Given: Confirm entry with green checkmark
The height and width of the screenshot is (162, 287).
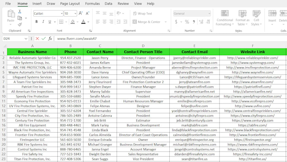Looking at the screenshot, I should (x=43, y=38).
